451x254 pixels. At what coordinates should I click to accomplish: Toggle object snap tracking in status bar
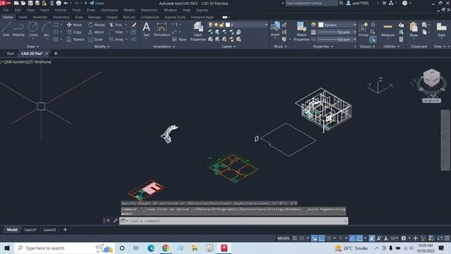tap(352, 238)
